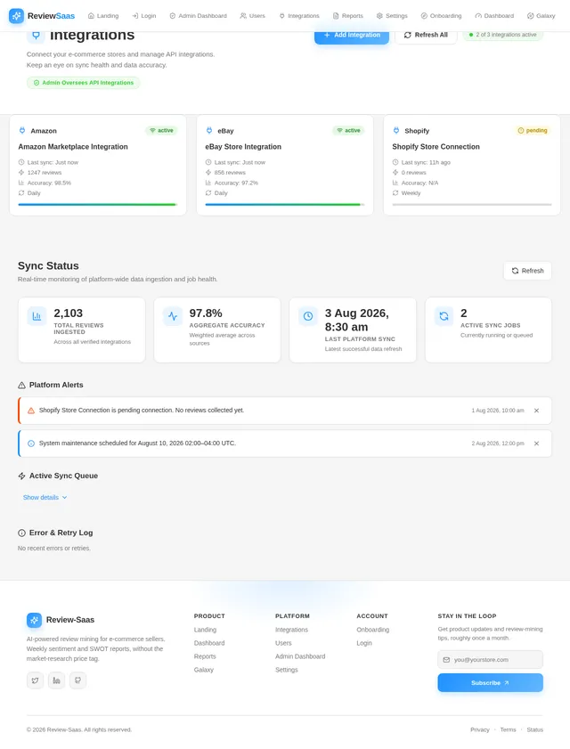Open footer Admin Dashboard link

[x=300, y=656]
